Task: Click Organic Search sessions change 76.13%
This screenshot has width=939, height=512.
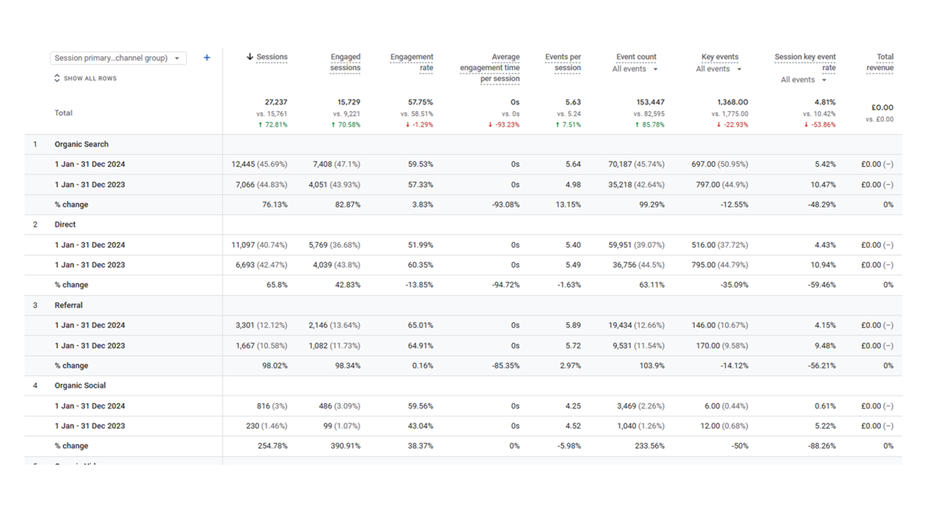Action: (x=274, y=204)
